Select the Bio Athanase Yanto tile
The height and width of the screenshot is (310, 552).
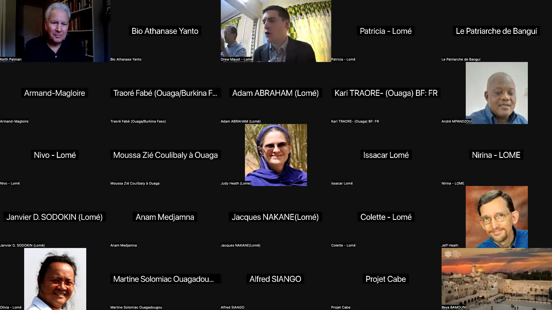tap(166, 31)
